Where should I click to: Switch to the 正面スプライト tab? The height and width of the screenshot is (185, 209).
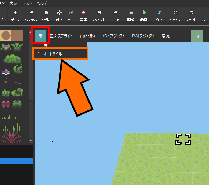coord(61,36)
